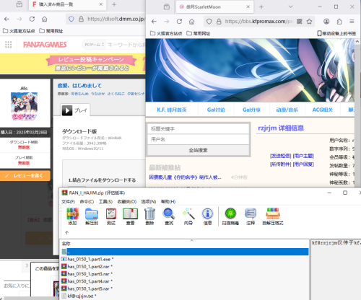Image resolution: width=361 pixels, height=300 pixels.
Task: Click the shield icon in FANZA address bar
Action: tap(71, 19)
